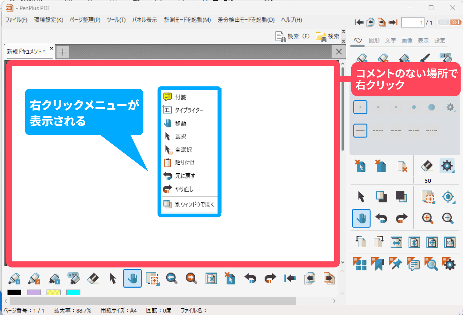
Task: Open the ファイル(F) menu
Action: (x=16, y=20)
